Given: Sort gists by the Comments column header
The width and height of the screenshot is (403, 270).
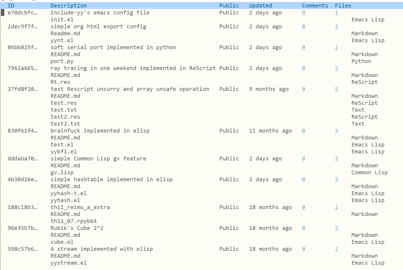Looking at the screenshot, I should [x=314, y=5].
